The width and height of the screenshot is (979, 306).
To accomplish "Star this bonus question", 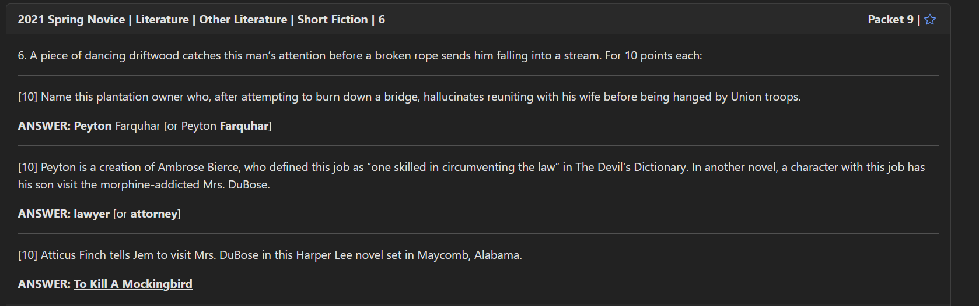I will pyautogui.click(x=930, y=20).
